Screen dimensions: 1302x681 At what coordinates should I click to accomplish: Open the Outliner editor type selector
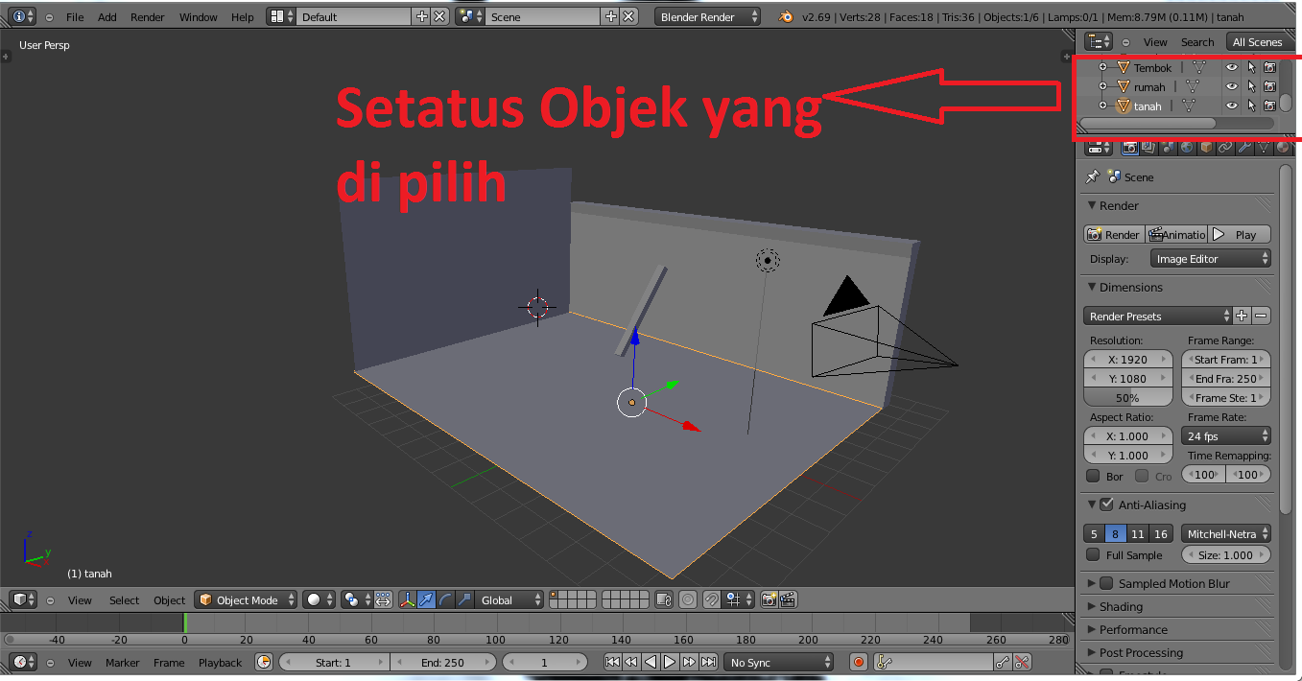pyautogui.click(x=1099, y=41)
